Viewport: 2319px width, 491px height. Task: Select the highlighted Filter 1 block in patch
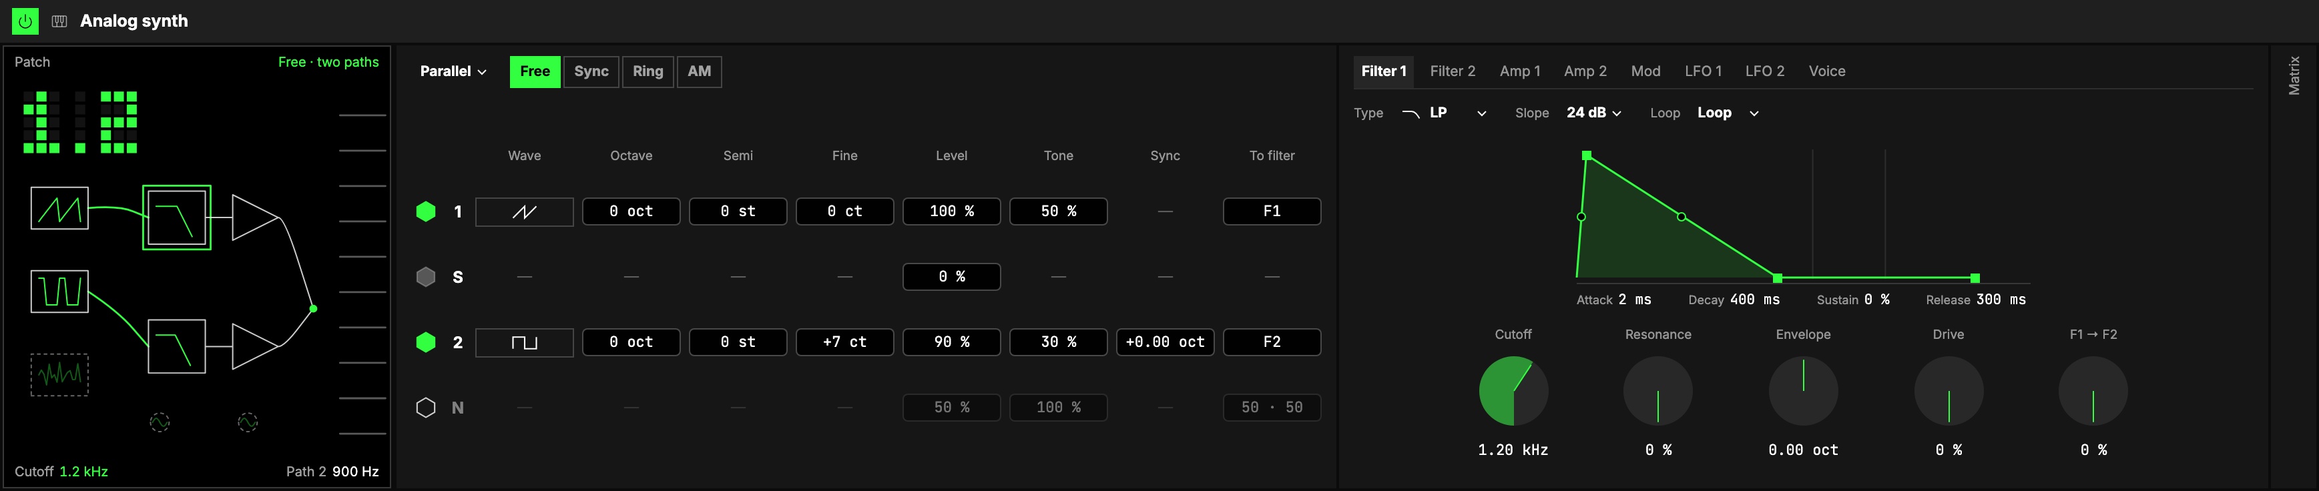[176, 217]
